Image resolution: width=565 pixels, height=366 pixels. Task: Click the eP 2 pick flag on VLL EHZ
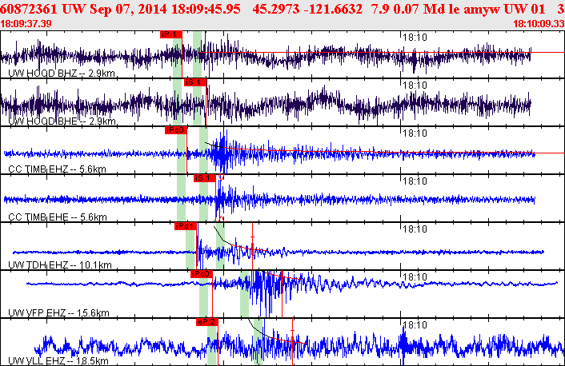(207, 322)
